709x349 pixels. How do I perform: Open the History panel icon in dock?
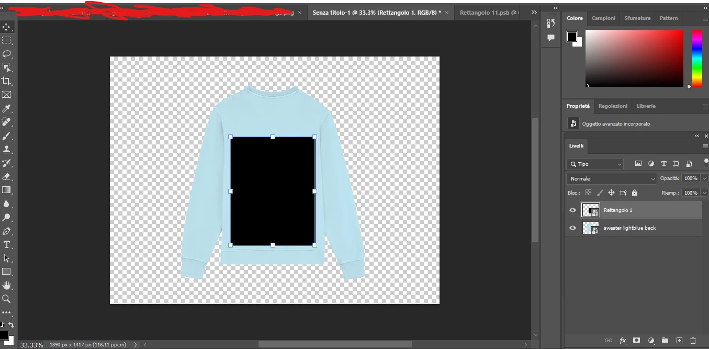[550, 23]
